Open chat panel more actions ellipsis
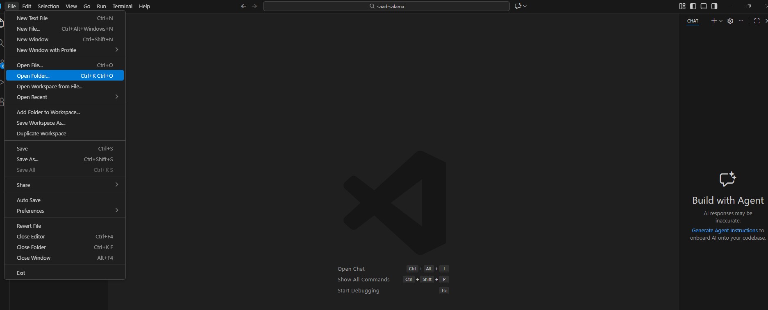 point(741,21)
